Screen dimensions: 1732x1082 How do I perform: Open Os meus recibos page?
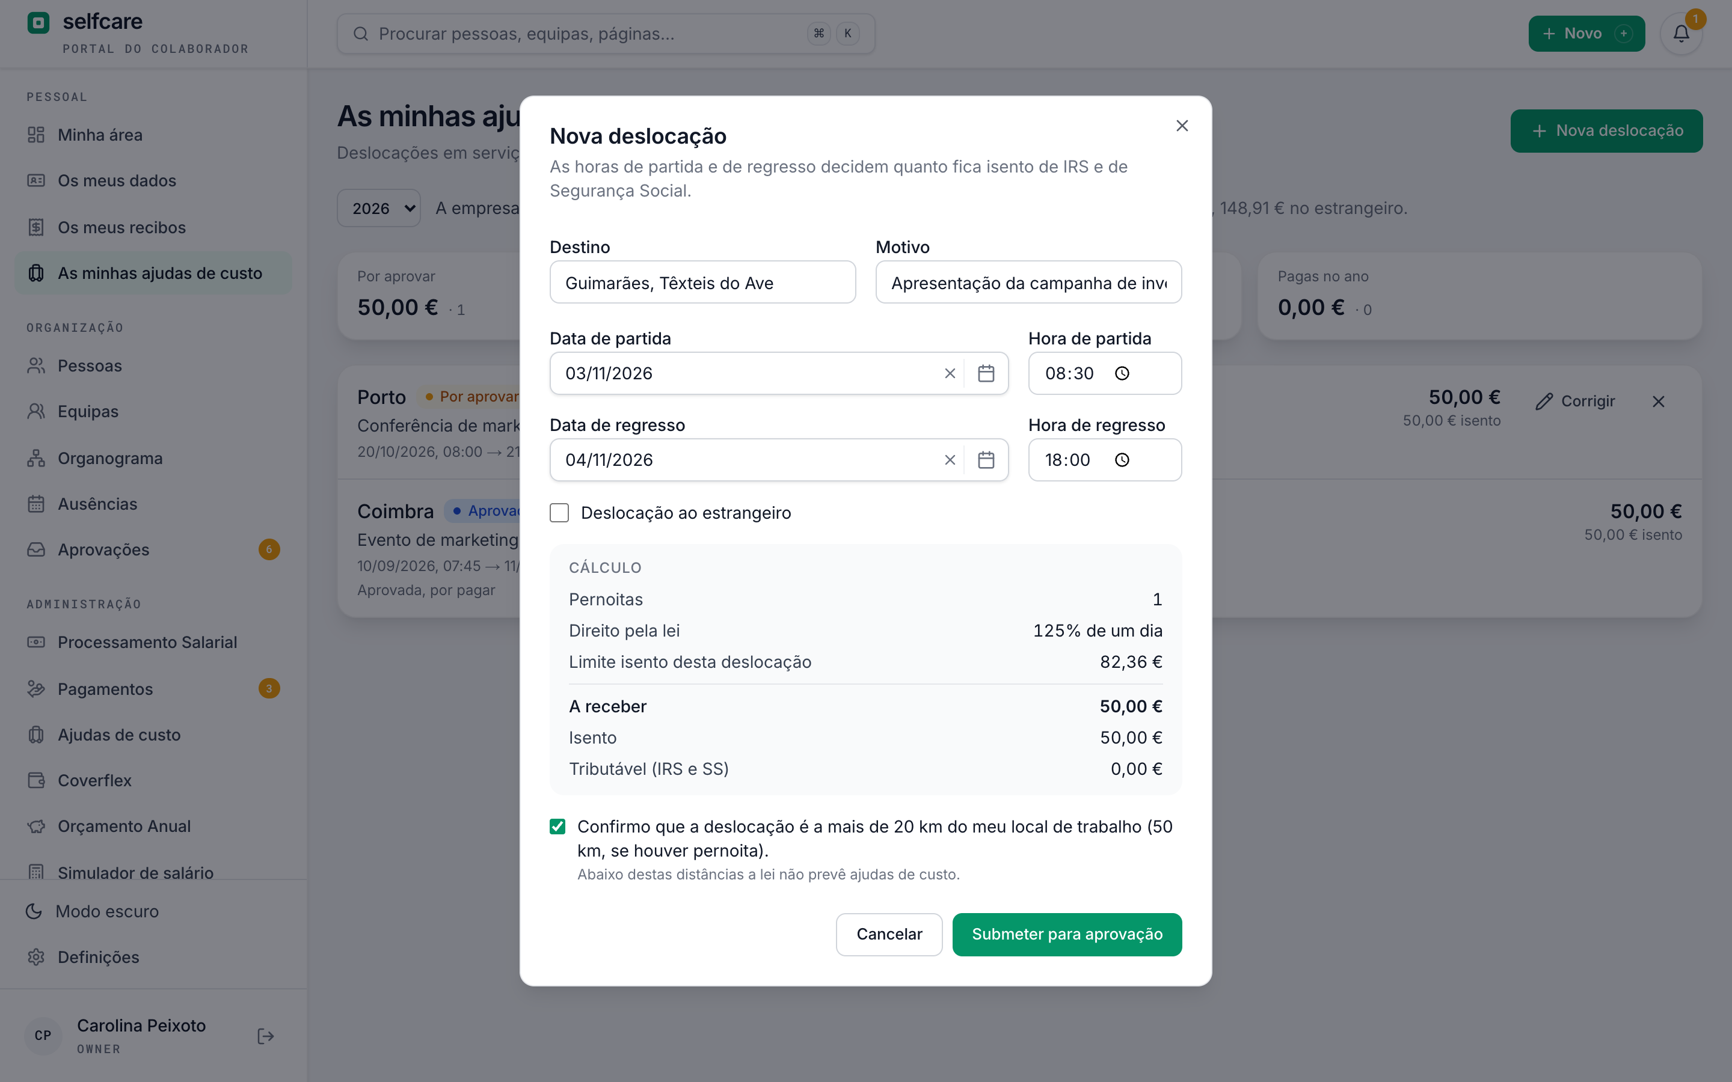(x=153, y=227)
